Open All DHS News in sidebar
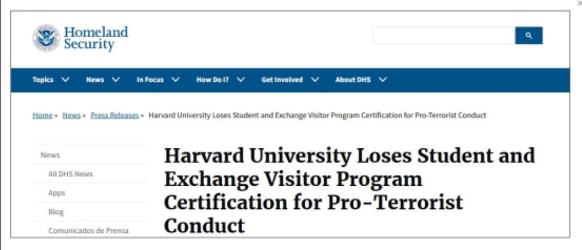Viewport: 582px width, 250px height. click(70, 174)
